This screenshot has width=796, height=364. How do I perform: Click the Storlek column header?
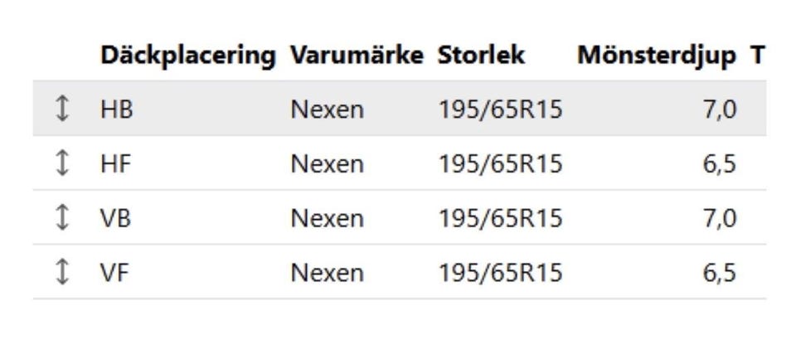(481, 56)
